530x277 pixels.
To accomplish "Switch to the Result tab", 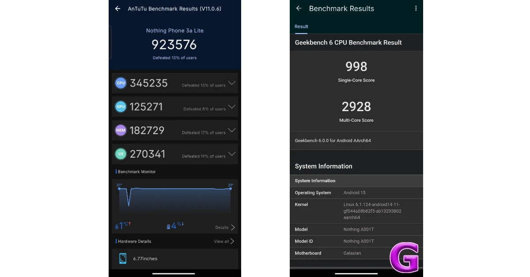I will pyautogui.click(x=301, y=26).
